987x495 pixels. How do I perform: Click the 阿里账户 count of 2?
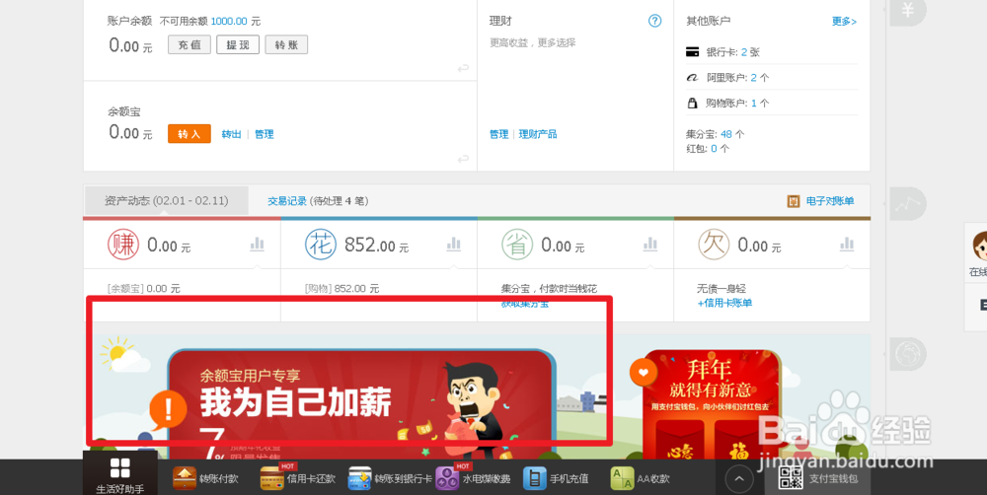click(x=754, y=77)
